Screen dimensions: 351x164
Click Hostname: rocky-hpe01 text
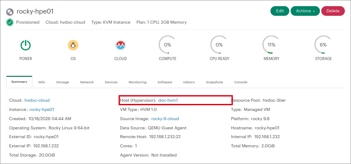[255, 128]
